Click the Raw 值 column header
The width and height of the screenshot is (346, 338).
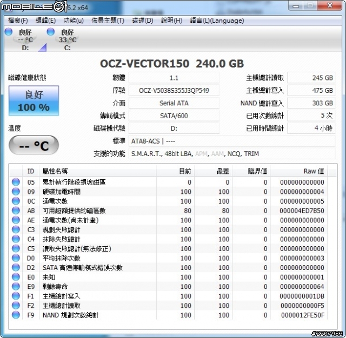point(299,171)
